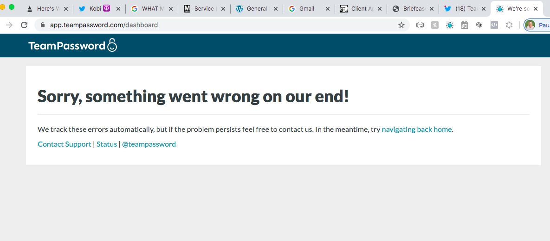550x241 pixels.
Task: Close the Briefcase tab
Action: (x=432, y=9)
